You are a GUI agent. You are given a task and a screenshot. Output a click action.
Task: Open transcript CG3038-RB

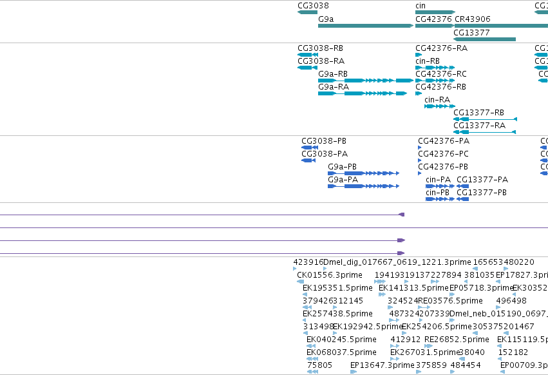point(308,55)
